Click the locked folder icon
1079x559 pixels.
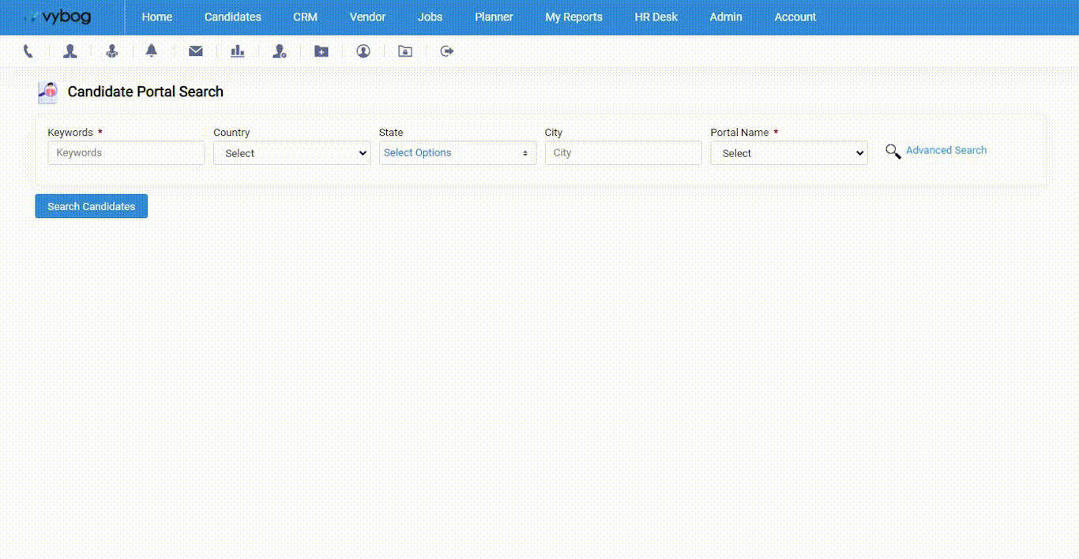tap(405, 51)
